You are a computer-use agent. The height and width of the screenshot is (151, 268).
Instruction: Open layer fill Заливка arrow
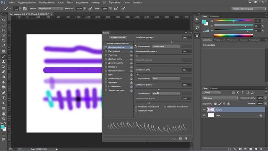click(265, 104)
